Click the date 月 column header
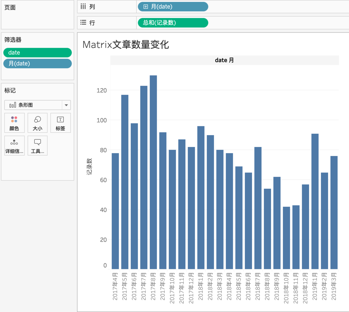 pos(224,60)
